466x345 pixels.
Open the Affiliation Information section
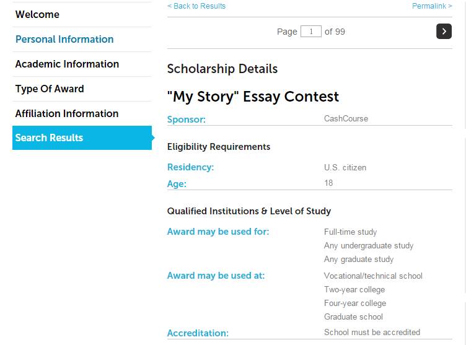click(x=67, y=113)
